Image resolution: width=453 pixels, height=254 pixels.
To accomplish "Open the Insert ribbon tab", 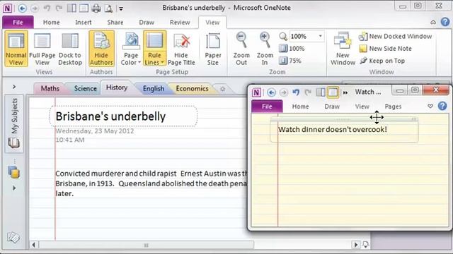I will pyautogui.click(x=84, y=22).
